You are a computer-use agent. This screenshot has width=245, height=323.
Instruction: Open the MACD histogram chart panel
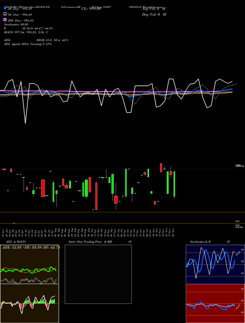pyautogui.click(x=29, y=303)
